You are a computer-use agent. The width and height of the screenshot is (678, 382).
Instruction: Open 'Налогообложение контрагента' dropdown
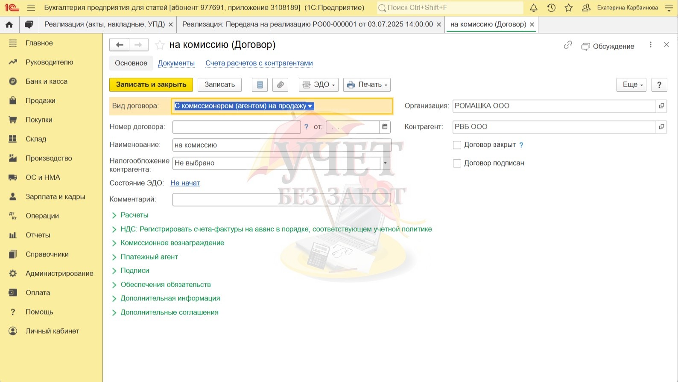(385, 163)
